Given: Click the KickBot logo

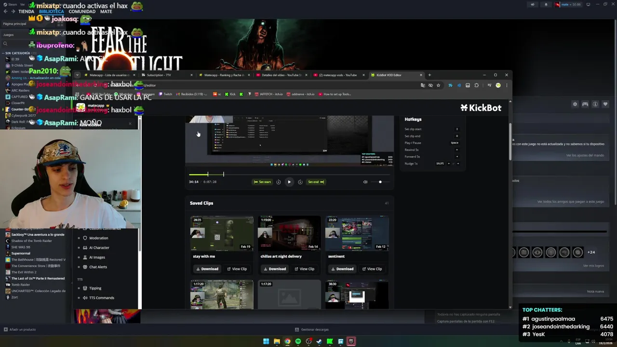Looking at the screenshot, I should tap(481, 108).
